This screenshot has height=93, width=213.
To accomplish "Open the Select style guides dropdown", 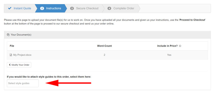I will [x=23, y=83].
